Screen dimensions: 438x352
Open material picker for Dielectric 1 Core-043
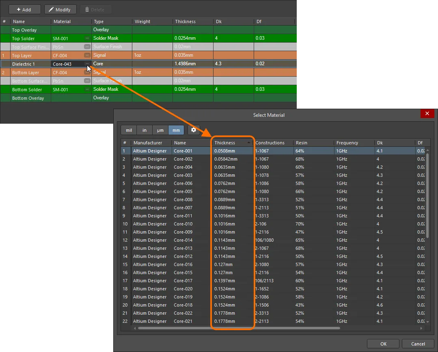[x=87, y=64]
